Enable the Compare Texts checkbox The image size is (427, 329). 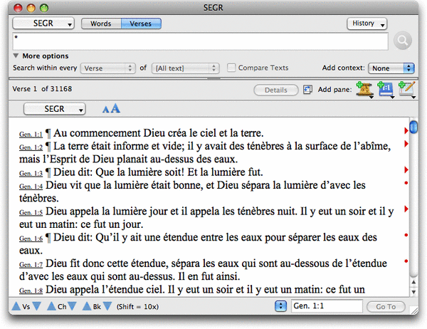(x=232, y=68)
